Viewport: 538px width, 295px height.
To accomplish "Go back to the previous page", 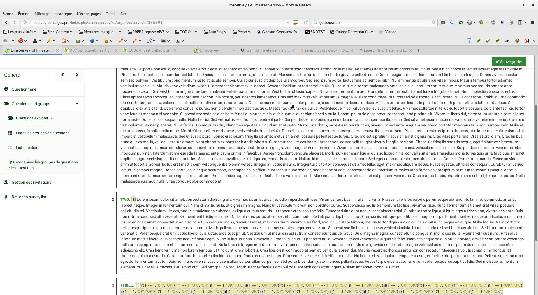I will 6,22.
